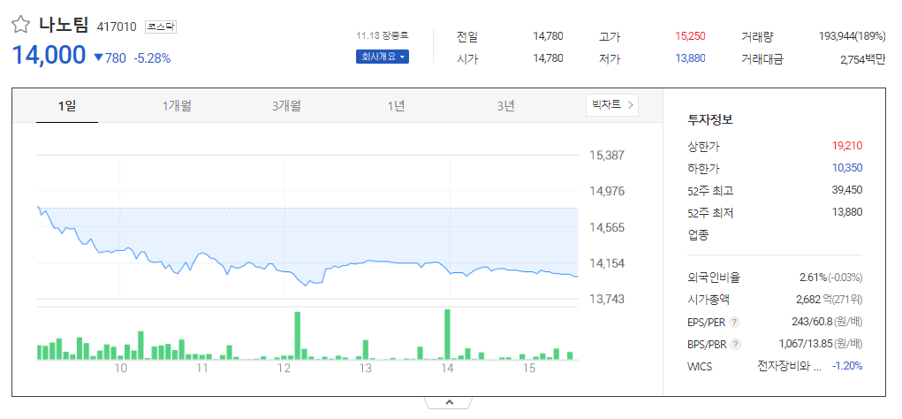902x419 pixels.
Task: Click the 시가 value 14,780
Action: pos(548,58)
